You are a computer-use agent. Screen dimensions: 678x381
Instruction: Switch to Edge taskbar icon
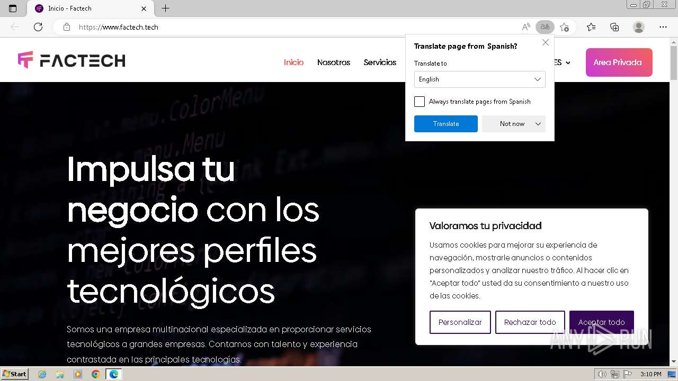coord(114,374)
